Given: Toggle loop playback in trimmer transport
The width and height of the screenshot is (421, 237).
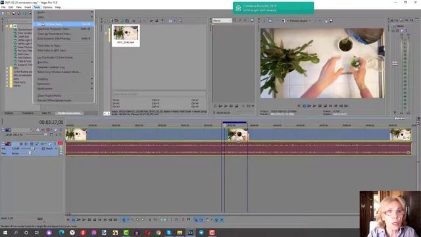Looking at the screenshot, I should pyautogui.click(x=215, y=106).
